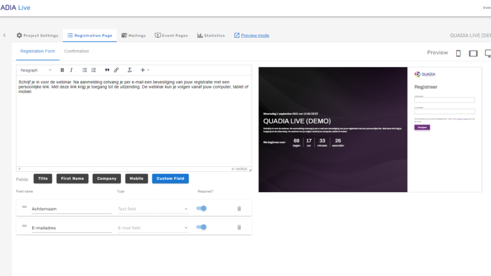The width and height of the screenshot is (491, 276).
Task: Click the 'Required?' column header
Action: 205,192
